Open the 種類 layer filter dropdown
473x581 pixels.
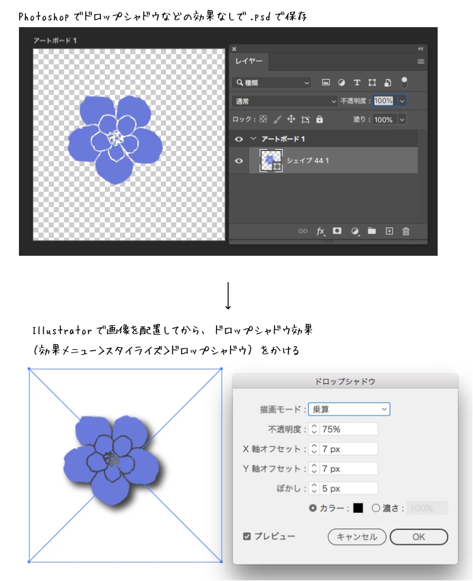click(272, 82)
